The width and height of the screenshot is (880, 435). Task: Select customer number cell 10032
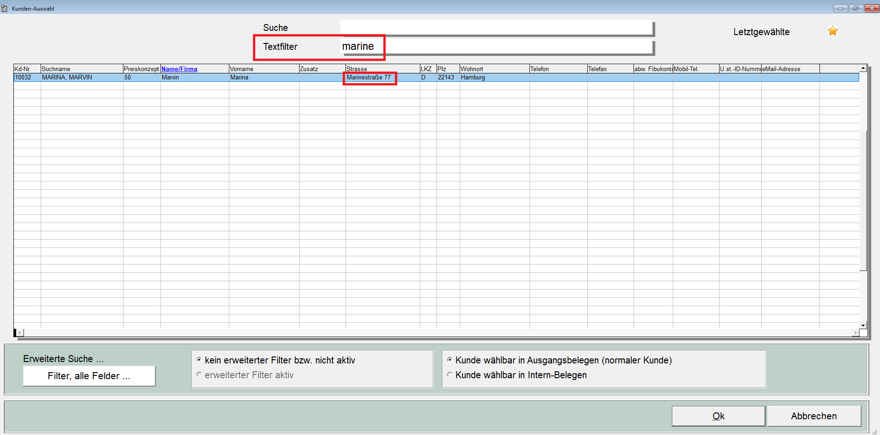[27, 78]
